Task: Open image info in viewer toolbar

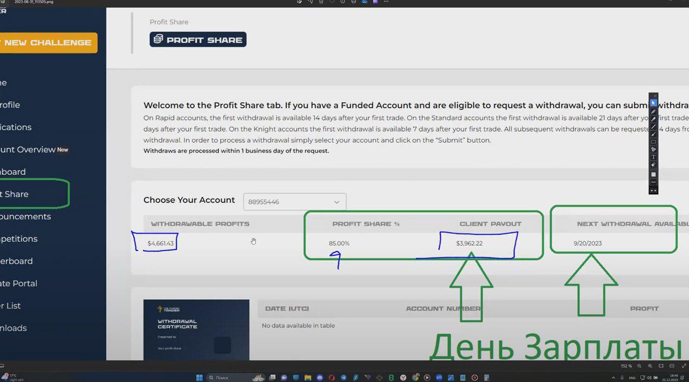Action: point(342,2)
